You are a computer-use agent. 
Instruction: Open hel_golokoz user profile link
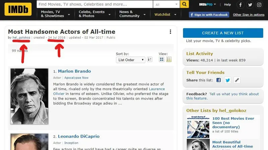point(21,37)
